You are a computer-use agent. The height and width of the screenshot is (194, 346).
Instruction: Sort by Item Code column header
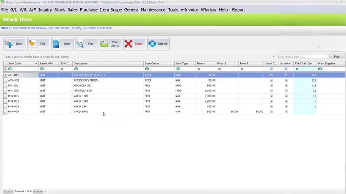(x=22, y=64)
